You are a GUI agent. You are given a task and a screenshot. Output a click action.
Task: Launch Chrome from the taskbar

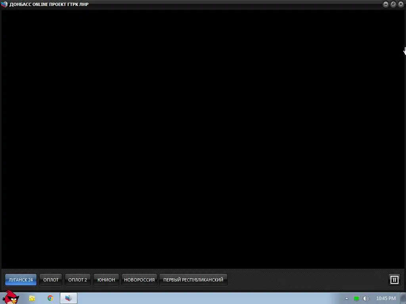50,298
